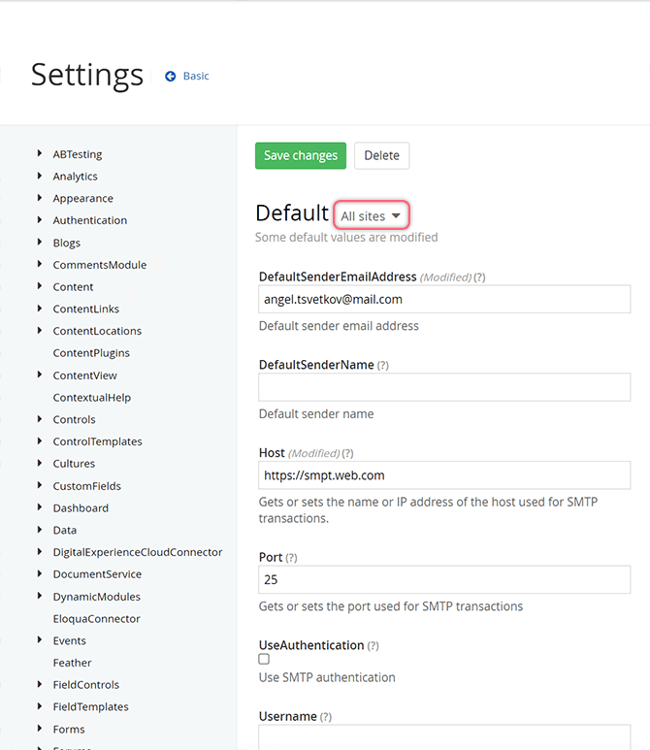Open help tooltip for DefaultSenderName
This screenshot has height=750, width=650.
(x=382, y=366)
